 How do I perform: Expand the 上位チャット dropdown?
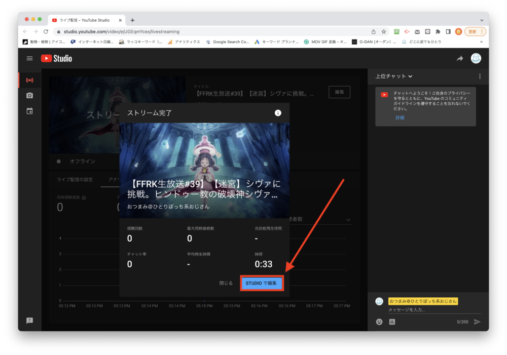coord(394,76)
